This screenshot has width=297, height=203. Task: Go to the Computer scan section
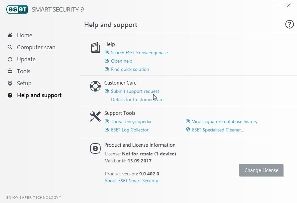coord(36,47)
